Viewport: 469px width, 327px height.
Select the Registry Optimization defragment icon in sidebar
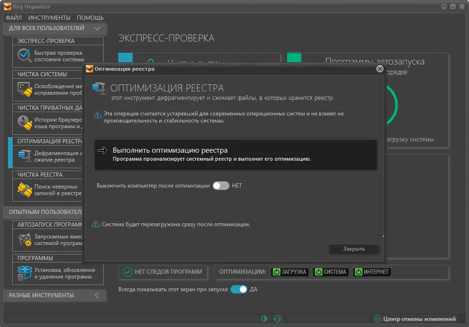pos(25,156)
